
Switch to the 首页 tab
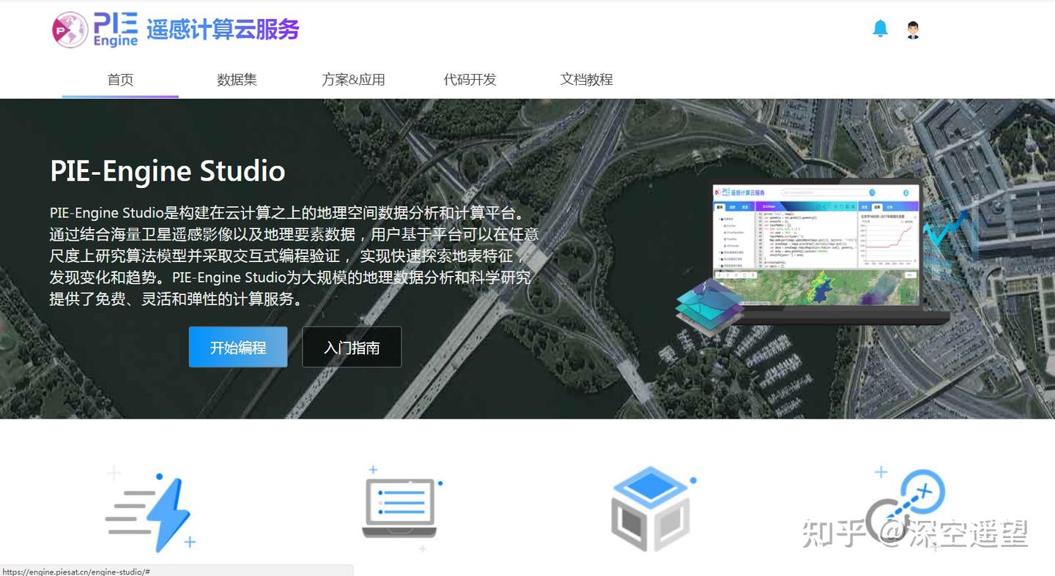pos(119,80)
